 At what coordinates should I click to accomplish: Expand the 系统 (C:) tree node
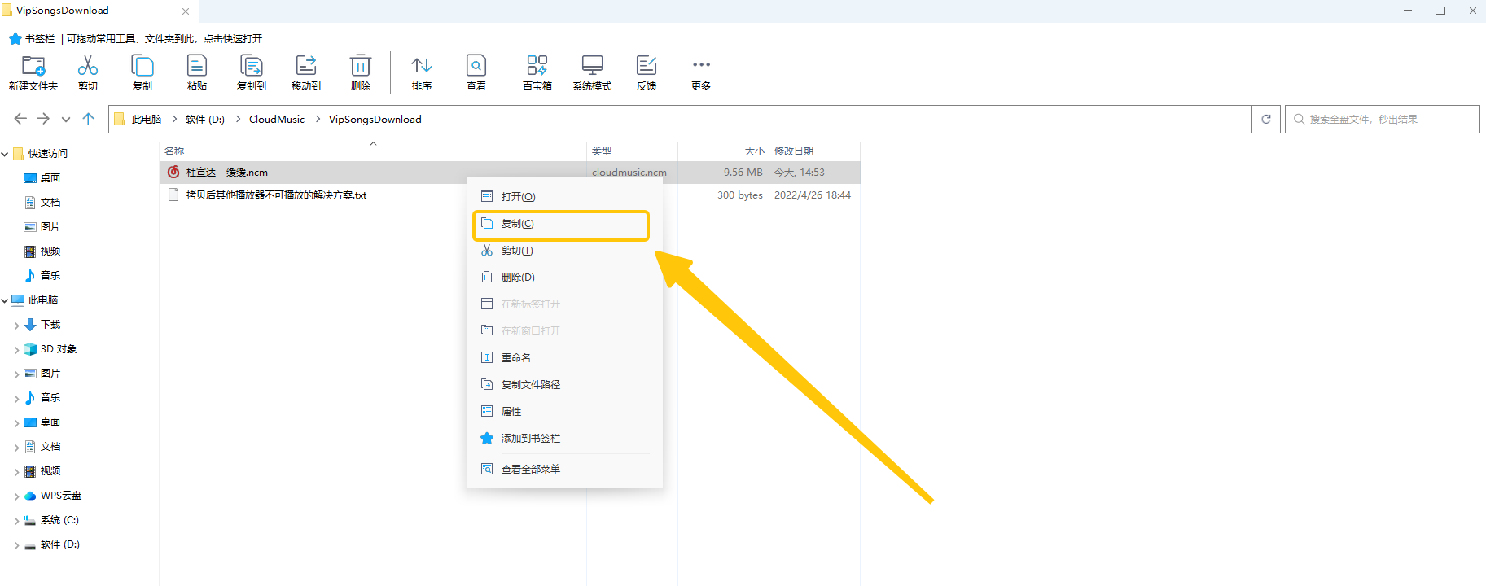pyautogui.click(x=17, y=521)
